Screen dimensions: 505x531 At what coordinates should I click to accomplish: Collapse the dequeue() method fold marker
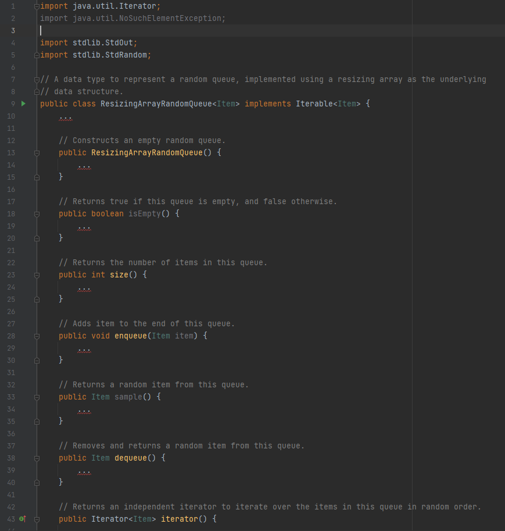37,458
